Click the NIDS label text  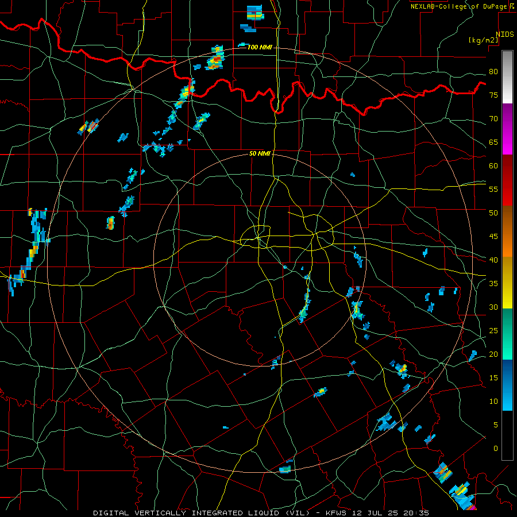click(x=505, y=34)
